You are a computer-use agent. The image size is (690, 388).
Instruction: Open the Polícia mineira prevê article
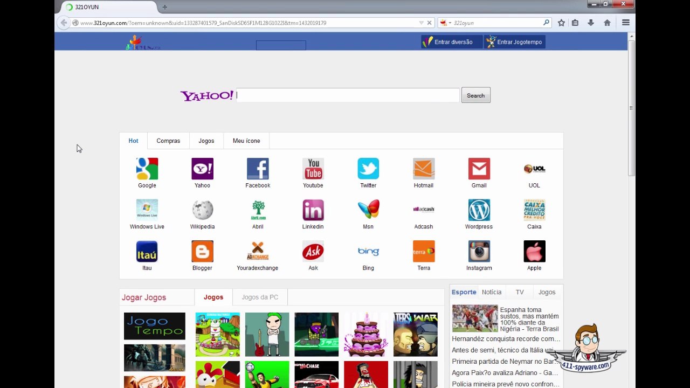point(506,384)
